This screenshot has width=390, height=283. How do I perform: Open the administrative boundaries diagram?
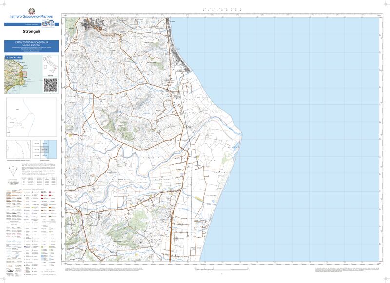pos(31,117)
